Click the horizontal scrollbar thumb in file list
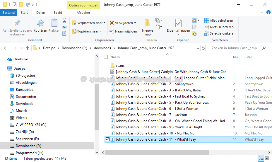The width and height of the screenshot is (272, 162). tap(157, 152)
